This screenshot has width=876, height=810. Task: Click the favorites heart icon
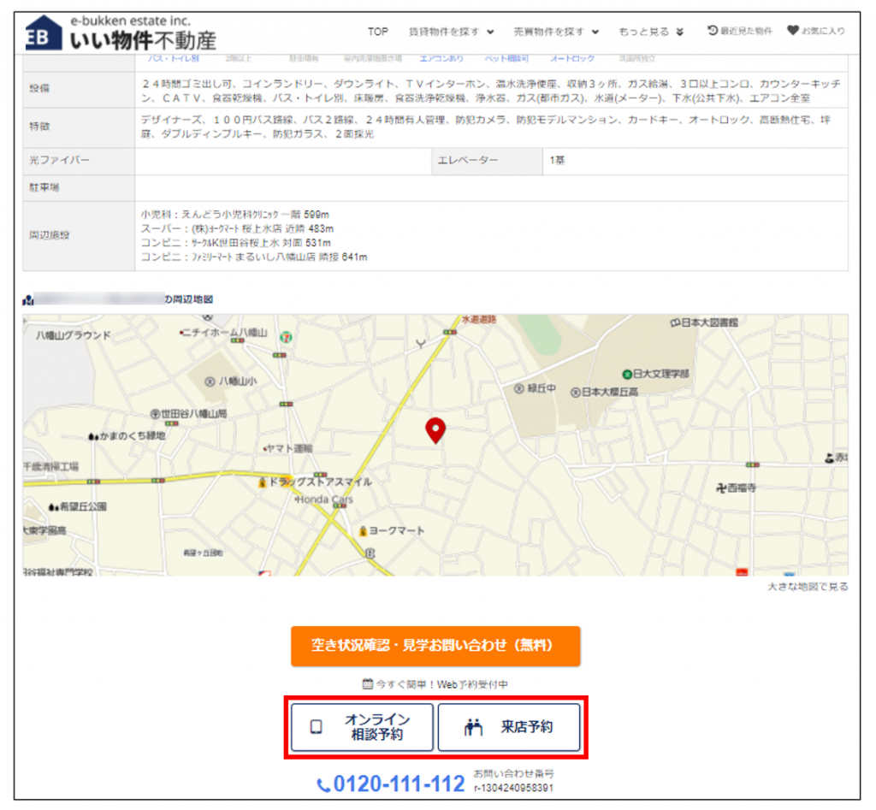click(x=792, y=31)
